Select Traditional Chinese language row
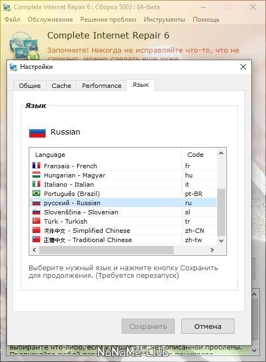 click(124, 240)
